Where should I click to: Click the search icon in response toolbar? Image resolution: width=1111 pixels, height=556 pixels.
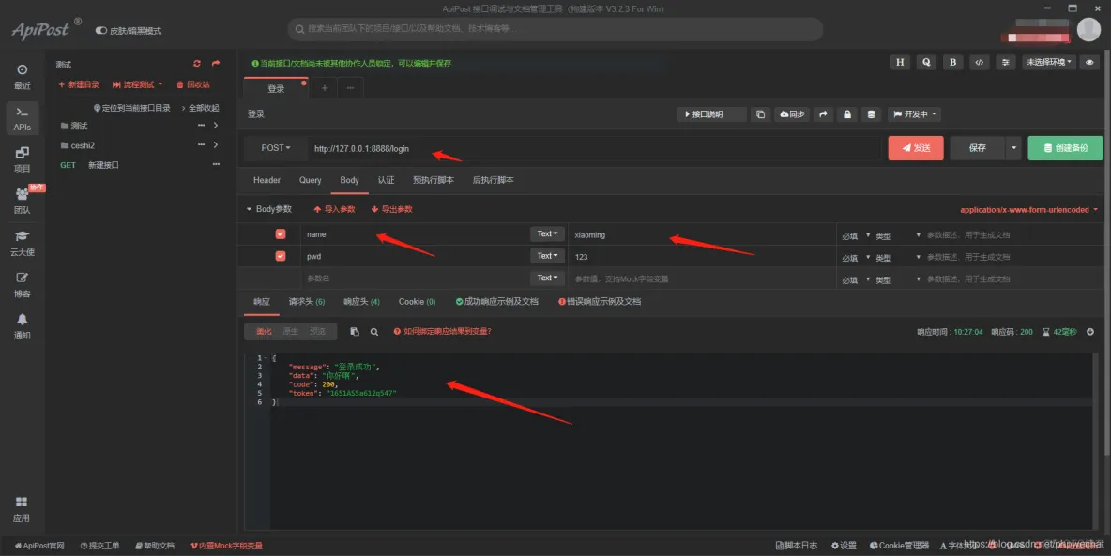point(374,332)
